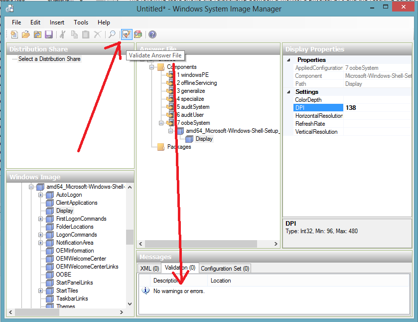Viewport: 418px width, 322px height.
Task: Select Display in the Windows Image tree
Action: point(64,211)
